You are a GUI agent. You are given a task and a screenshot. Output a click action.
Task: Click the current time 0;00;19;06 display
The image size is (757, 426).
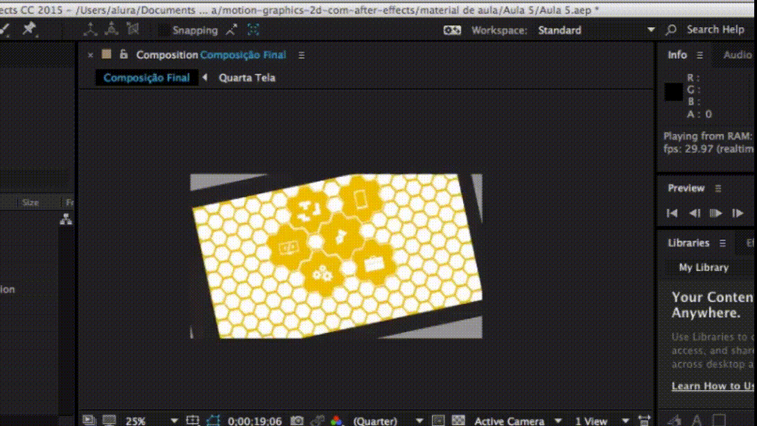(x=255, y=420)
